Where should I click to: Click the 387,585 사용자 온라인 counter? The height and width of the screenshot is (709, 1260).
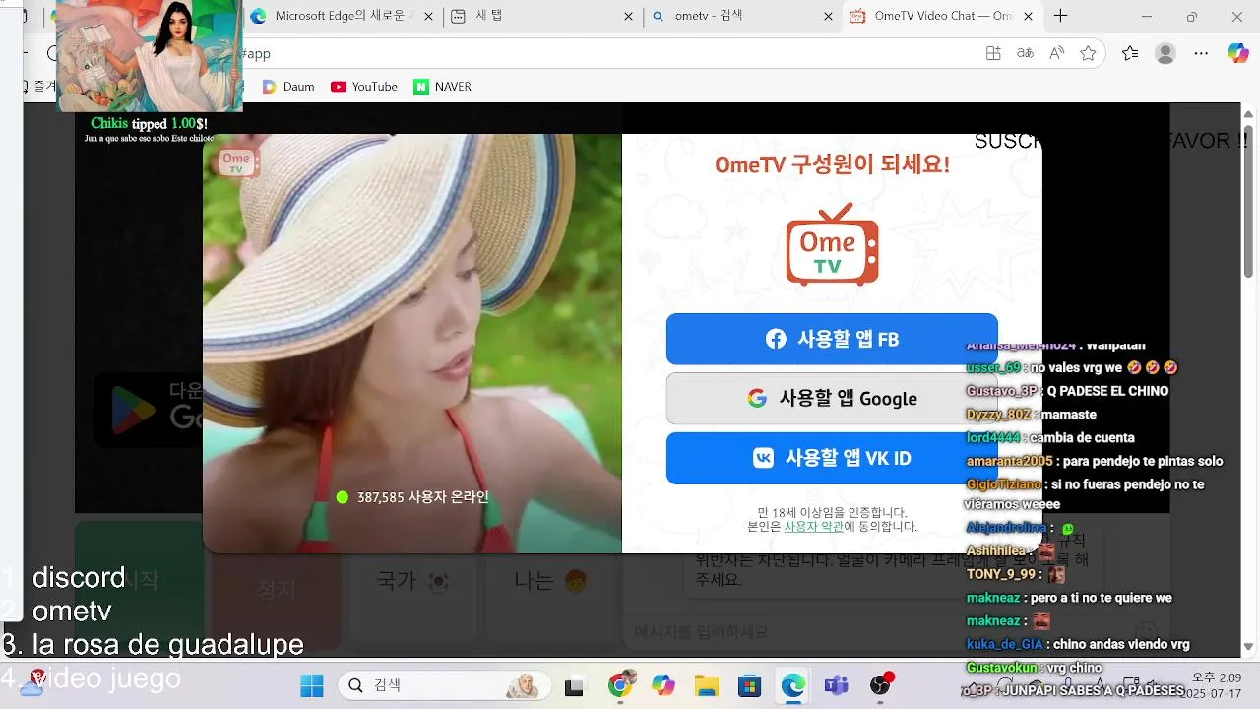tap(412, 497)
